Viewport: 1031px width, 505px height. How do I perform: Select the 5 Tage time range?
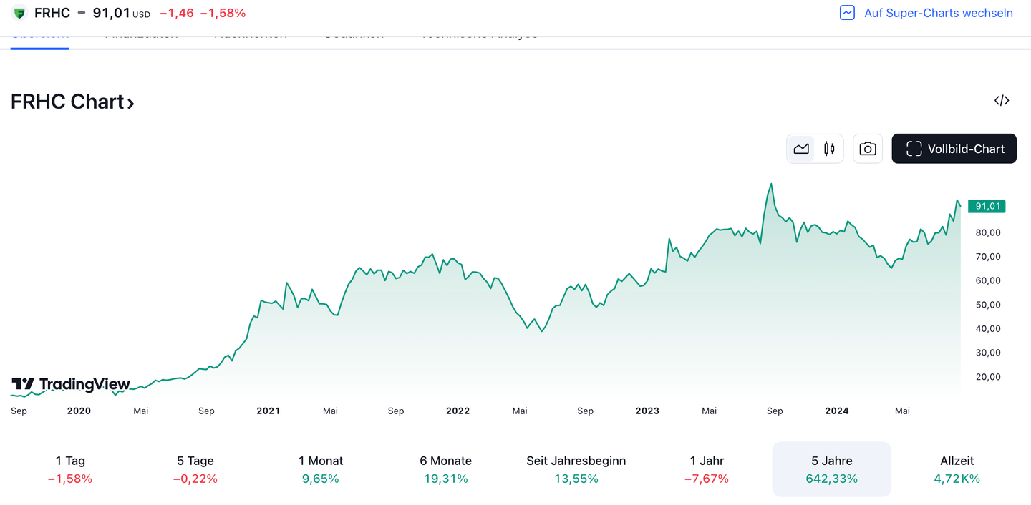tap(195, 469)
